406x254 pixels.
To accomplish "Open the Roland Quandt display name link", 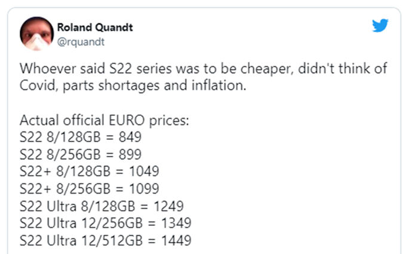I will pyautogui.click(x=95, y=27).
